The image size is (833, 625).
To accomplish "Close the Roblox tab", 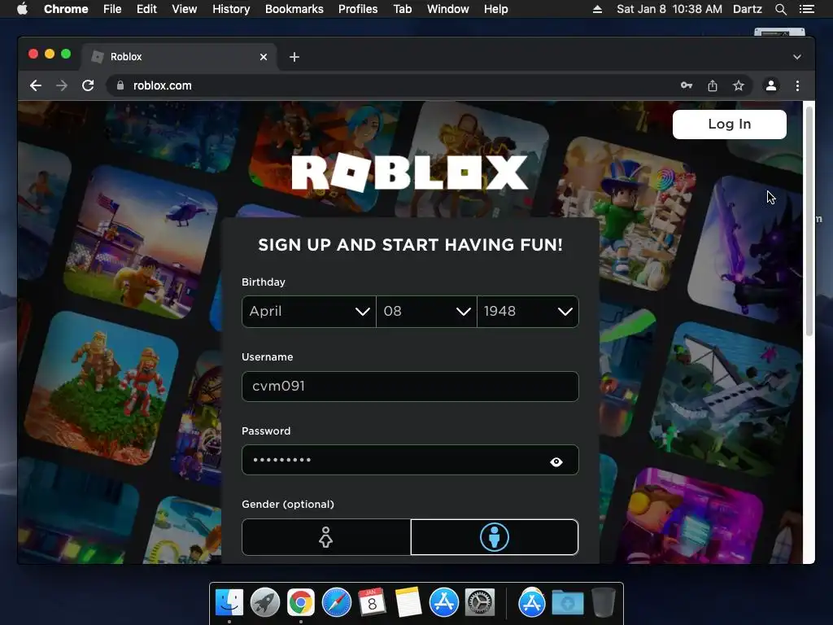I will pyautogui.click(x=264, y=57).
